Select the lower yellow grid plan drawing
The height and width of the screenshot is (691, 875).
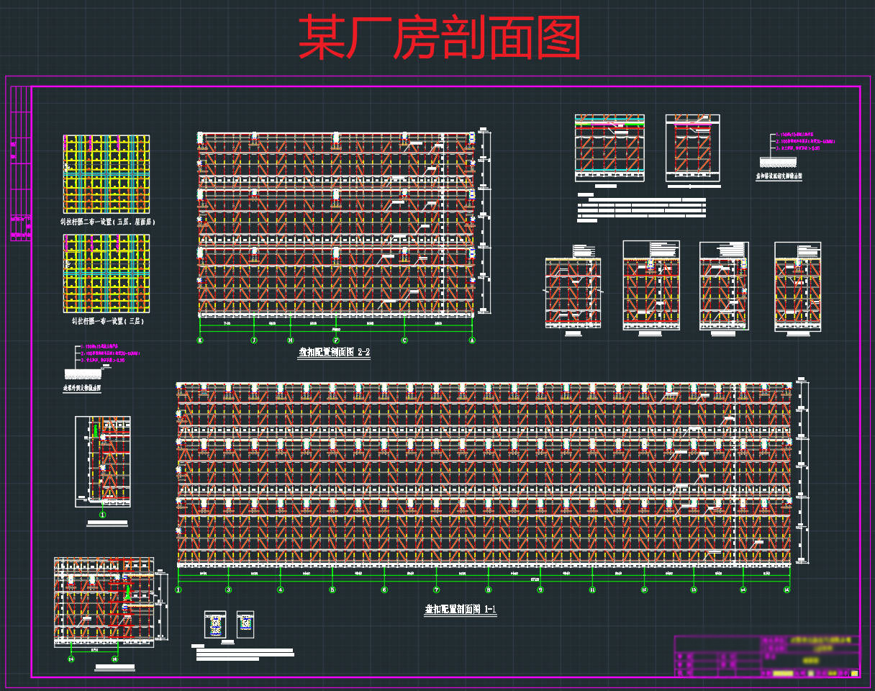(x=106, y=273)
